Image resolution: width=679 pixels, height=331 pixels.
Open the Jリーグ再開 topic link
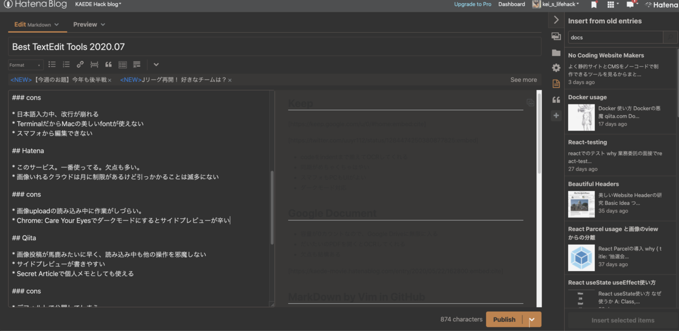(x=173, y=80)
